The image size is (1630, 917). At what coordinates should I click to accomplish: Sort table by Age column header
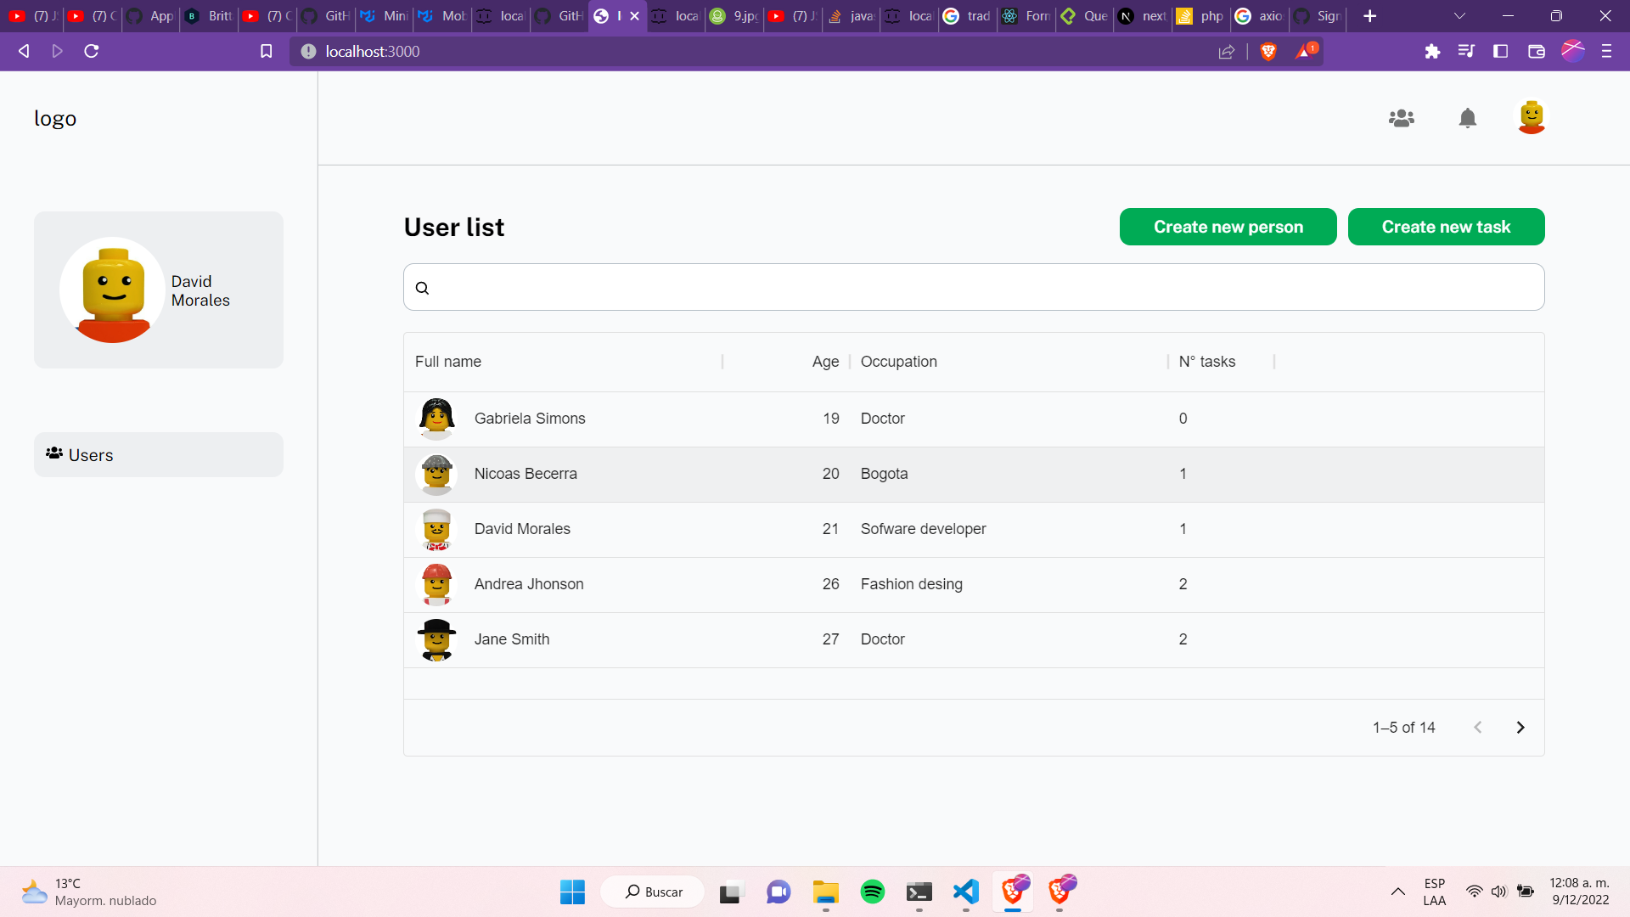824,362
